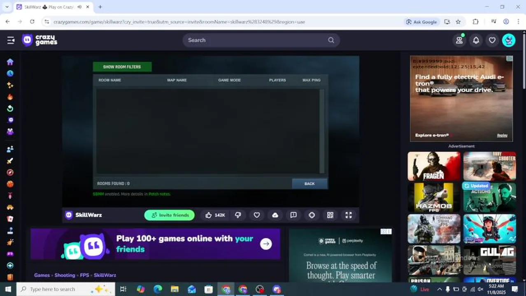Open favorites heart in header
The image size is (526, 296).
[x=492, y=40]
